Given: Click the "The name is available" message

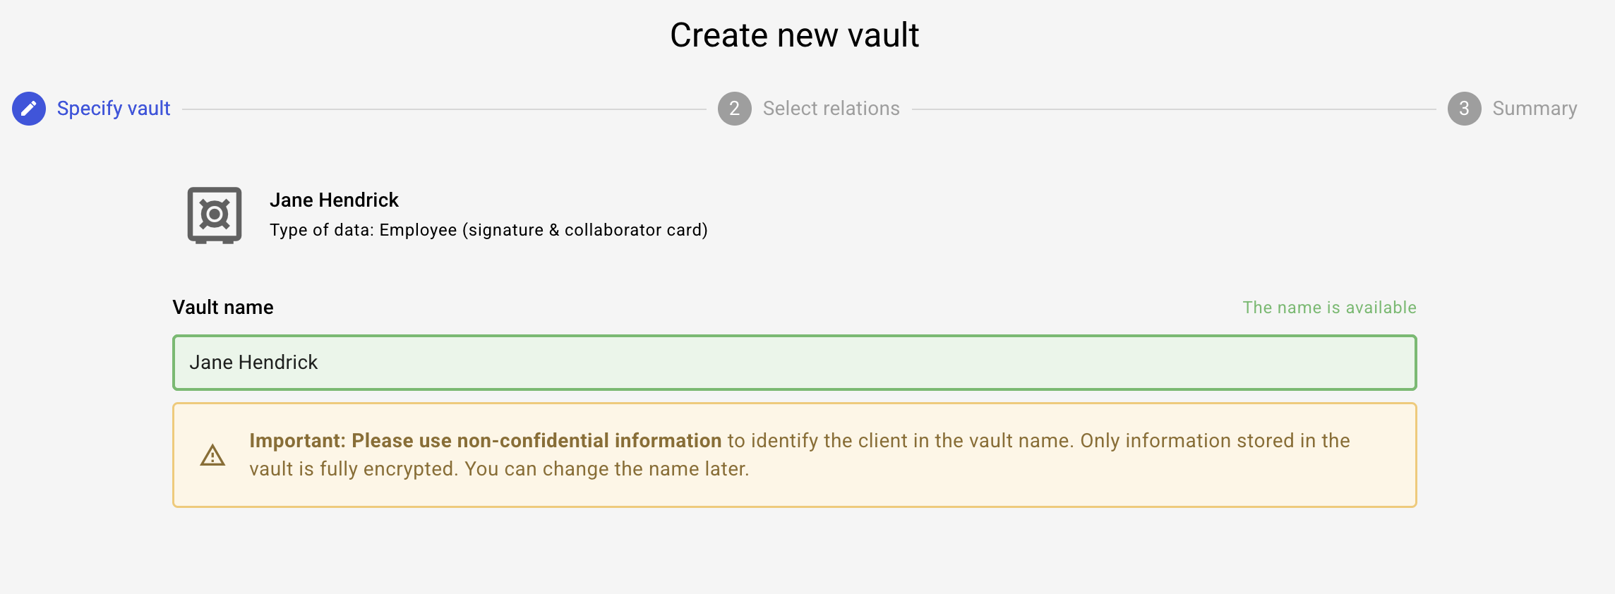Looking at the screenshot, I should [x=1329, y=308].
